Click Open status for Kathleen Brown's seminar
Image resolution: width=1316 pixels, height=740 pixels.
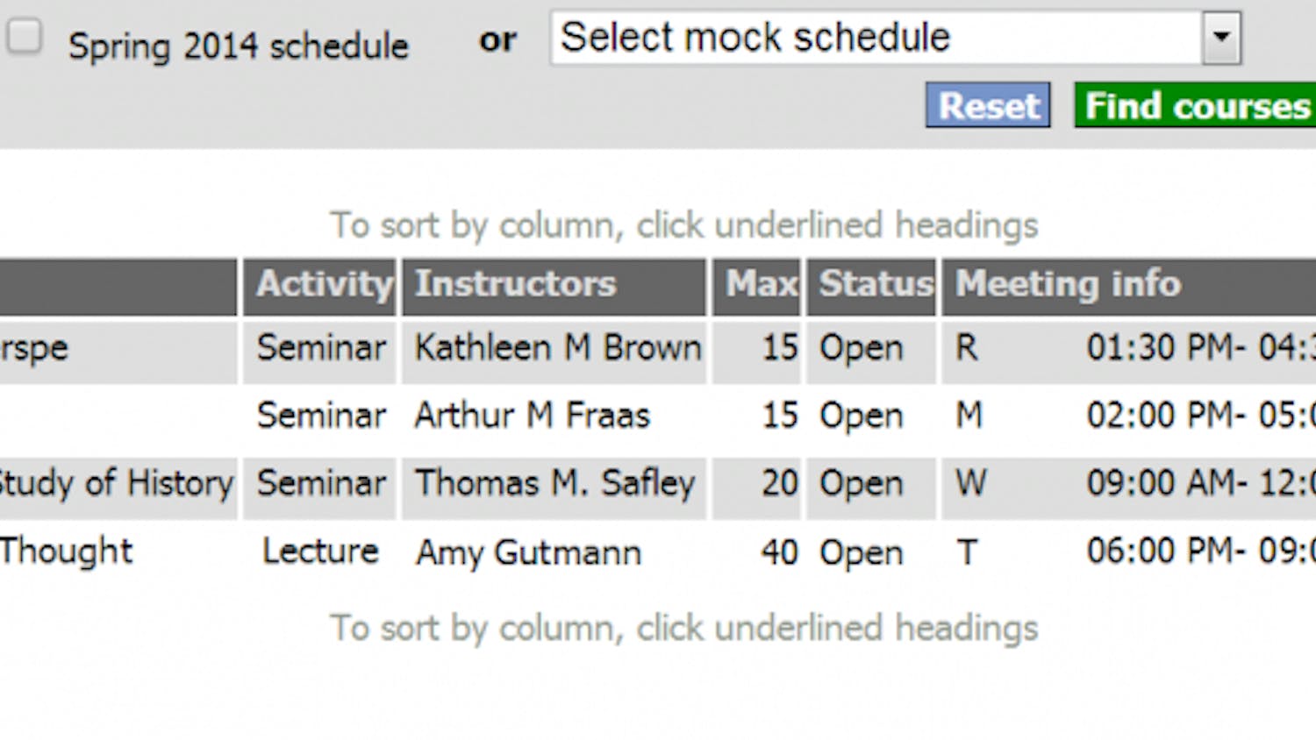(x=861, y=348)
